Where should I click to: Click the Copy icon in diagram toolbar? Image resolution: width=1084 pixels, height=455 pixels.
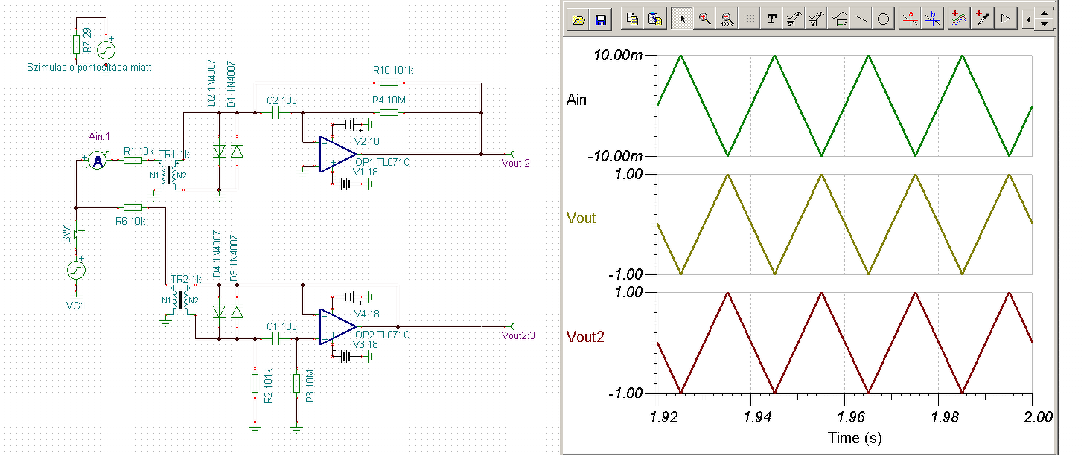tap(633, 20)
